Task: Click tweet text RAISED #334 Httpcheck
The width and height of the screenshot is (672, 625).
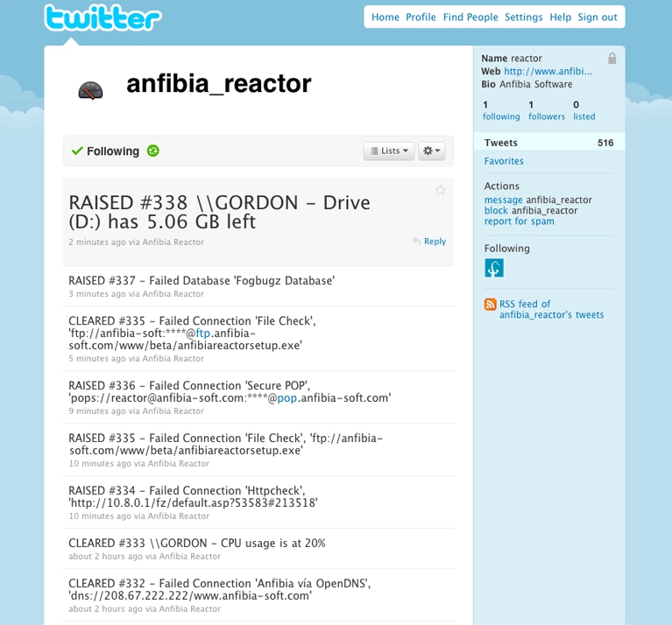Action: tap(194, 497)
